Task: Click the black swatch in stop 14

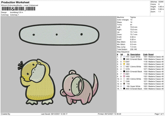Action: point(124,89)
